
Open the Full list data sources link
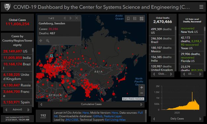click(140, 113)
